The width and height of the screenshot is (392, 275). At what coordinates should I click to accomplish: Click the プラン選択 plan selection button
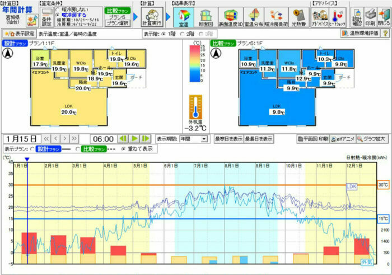(117, 24)
